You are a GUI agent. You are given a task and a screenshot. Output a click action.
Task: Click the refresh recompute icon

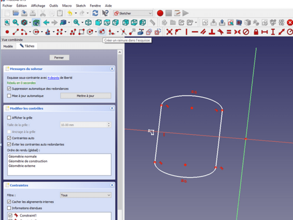coord(95,13)
